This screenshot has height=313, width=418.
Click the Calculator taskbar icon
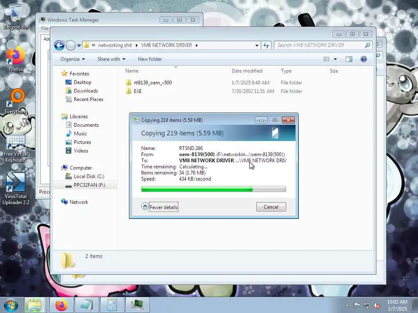(112, 305)
